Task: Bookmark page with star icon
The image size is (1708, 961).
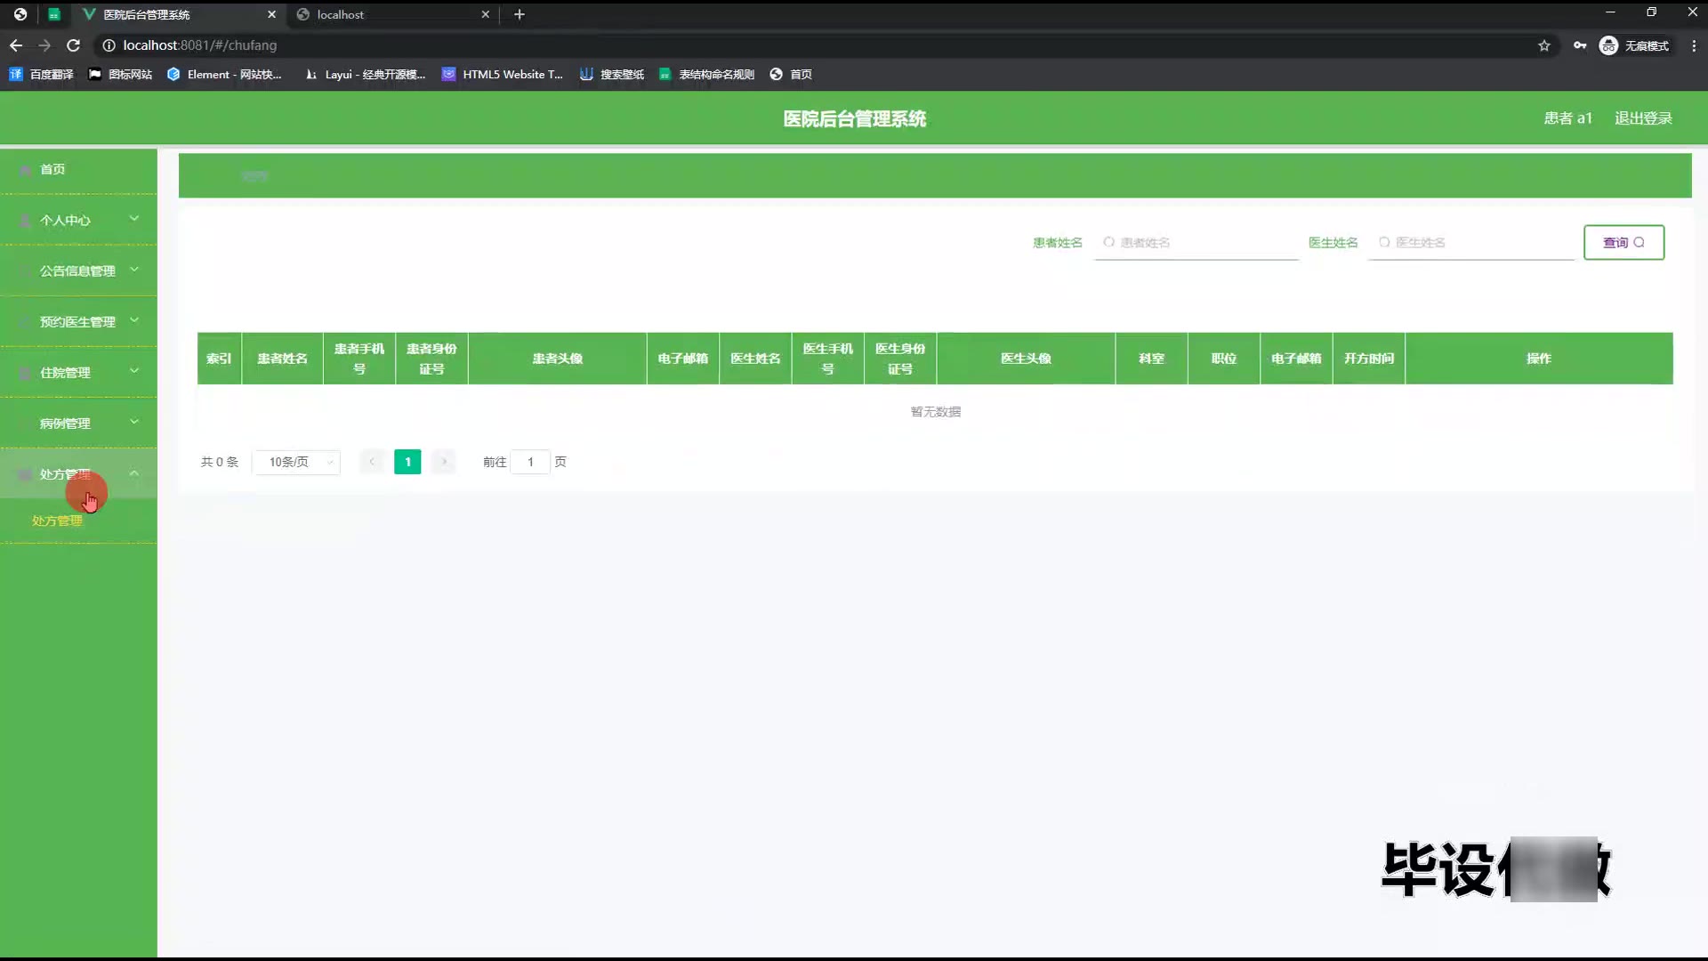Action: click(1544, 45)
